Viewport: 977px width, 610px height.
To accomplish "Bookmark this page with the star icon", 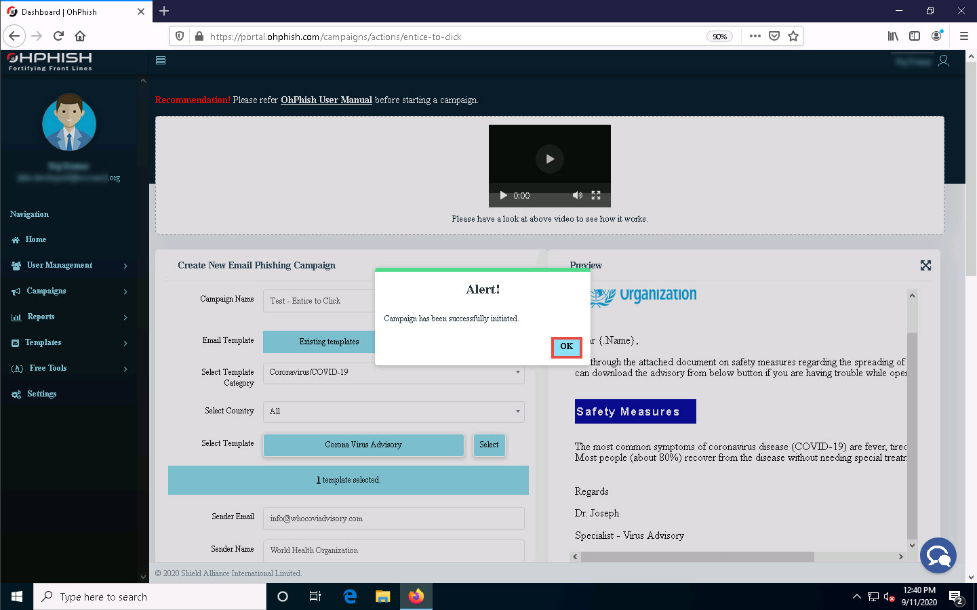I will (793, 36).
